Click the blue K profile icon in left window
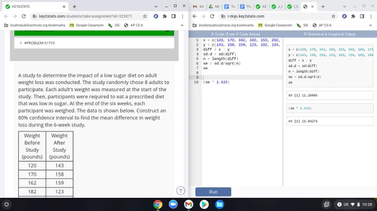Viewport: 377px width, 211px height. point(156,16)
